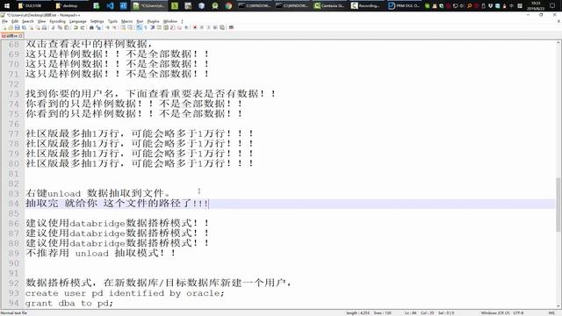Open the Search menu
Viewport: 562px width, 316px height.
point(27,21)
